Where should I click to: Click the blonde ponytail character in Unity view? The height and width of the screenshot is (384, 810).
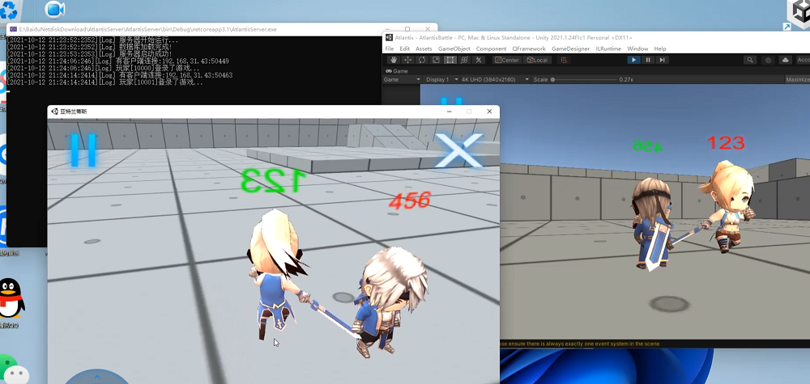[x=728, y=206]
